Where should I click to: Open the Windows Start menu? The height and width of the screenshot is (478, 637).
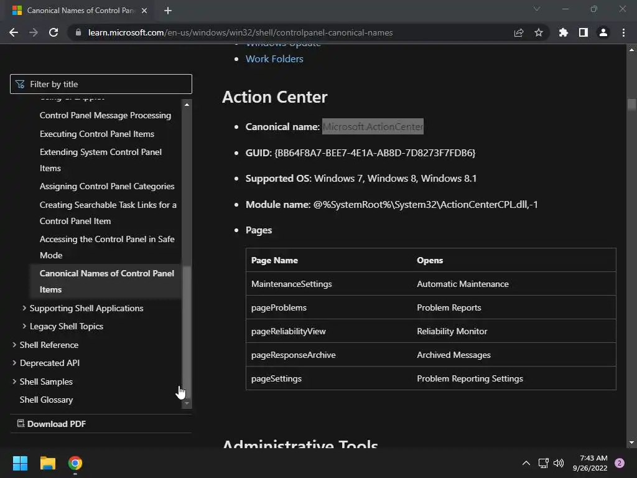click(x=20, y=463)
